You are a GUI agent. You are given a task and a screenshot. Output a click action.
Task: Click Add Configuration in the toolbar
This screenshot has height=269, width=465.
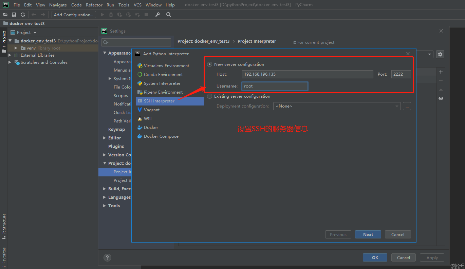(73, 15)
